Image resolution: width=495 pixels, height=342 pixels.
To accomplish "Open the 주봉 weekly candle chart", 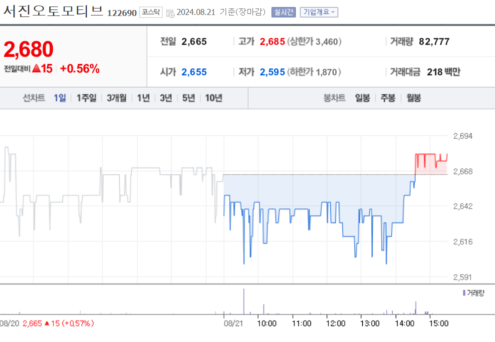I will 388,98.
